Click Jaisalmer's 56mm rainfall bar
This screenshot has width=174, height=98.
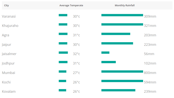pos(105,53)
